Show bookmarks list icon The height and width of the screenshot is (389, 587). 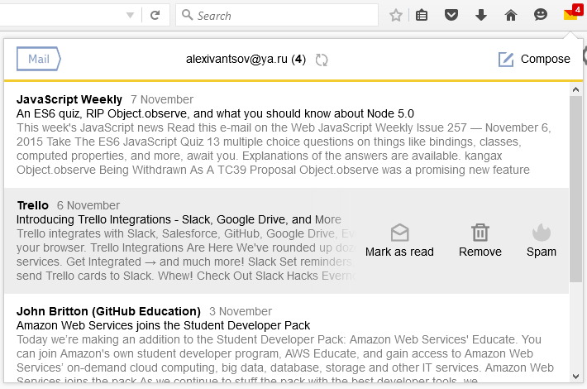[422, 16]
